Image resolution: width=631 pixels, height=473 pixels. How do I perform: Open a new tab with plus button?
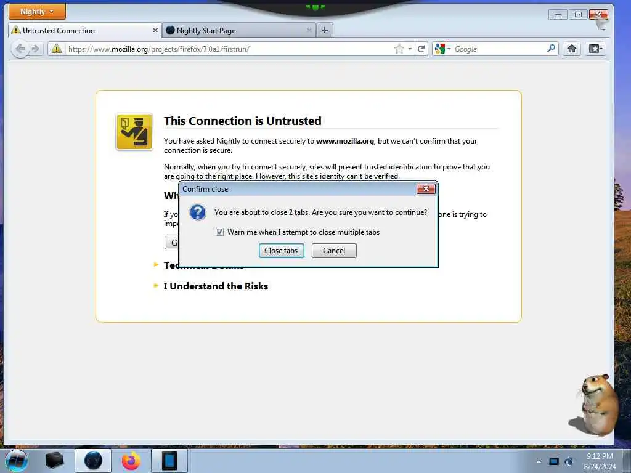(325, 30)
